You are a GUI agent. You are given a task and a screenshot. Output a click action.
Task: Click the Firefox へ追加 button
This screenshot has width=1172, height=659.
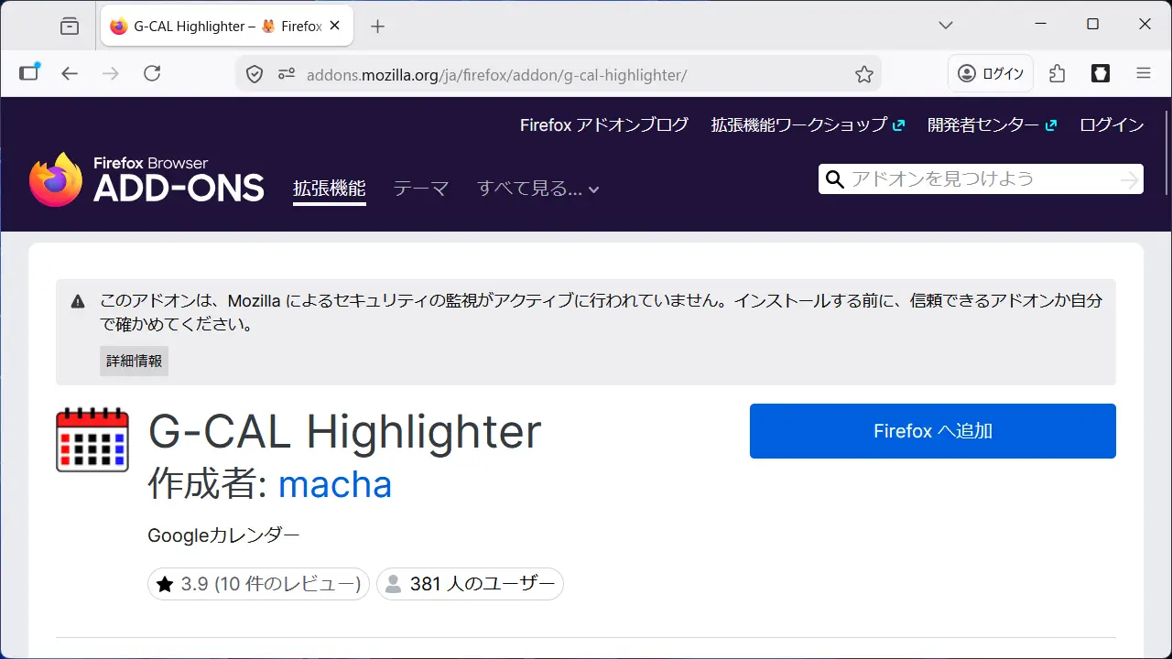pos(932,431)
